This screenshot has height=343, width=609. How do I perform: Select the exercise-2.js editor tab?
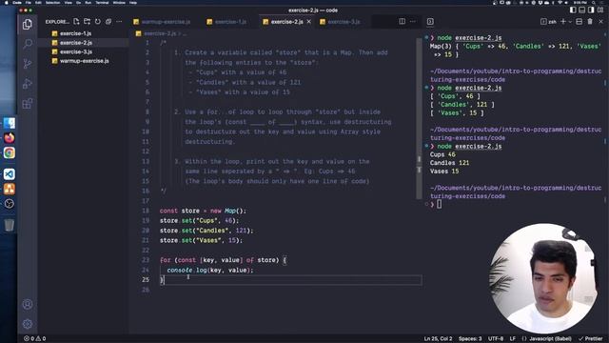286,22
